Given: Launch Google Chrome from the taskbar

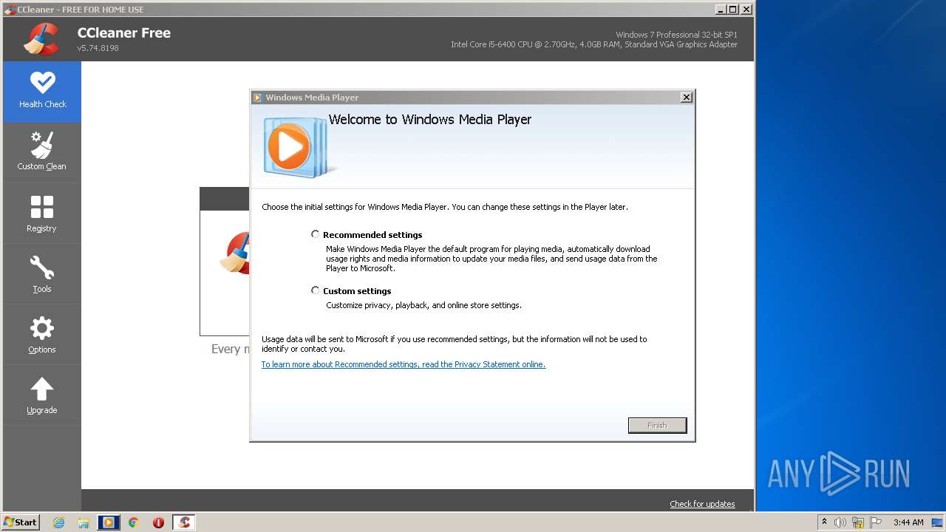Looking at the screenshot, I should pyautogui.click(x=134, y=522).
